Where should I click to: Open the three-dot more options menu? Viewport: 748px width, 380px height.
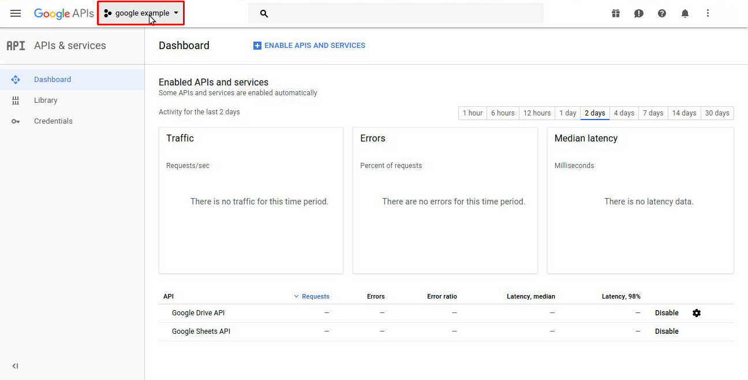(708, 13)
